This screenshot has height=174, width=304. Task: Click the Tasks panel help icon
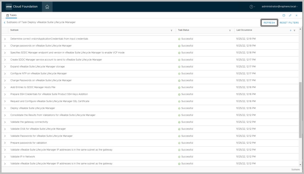click(x=284, y=15)
